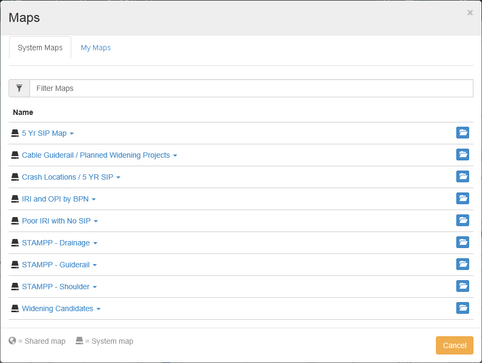Click the Crash Locations / 5 YR SIP link
Screen dimensions: 482x363
(67, 177)
